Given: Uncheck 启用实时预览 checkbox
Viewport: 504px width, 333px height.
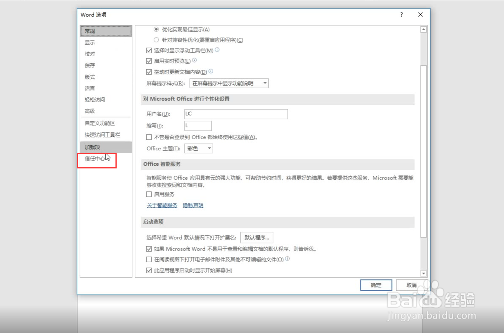Looking at the screenshot, I should coord(149,61).
